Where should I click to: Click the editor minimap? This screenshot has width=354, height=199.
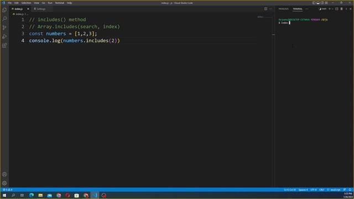(x=264, y=17)
